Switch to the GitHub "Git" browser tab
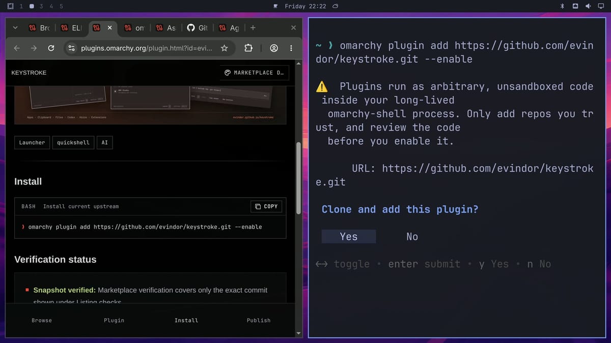Viewport: 611px width, 343px height. [198, 28]
